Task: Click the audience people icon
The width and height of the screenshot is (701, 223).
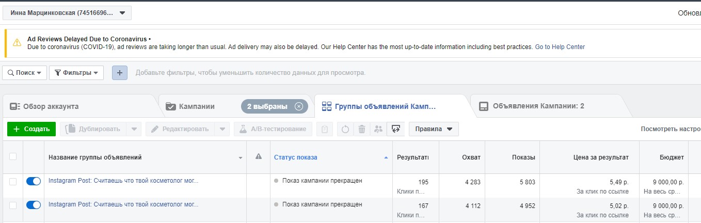Action: pos(378,129)
